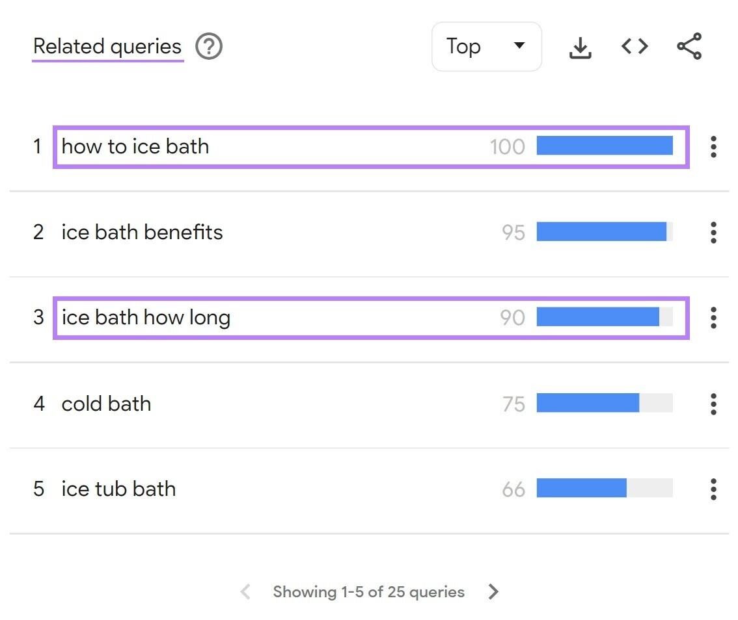
Task: Click the popularity bar for 'cold bath'
Action: [x=588, y=404]
